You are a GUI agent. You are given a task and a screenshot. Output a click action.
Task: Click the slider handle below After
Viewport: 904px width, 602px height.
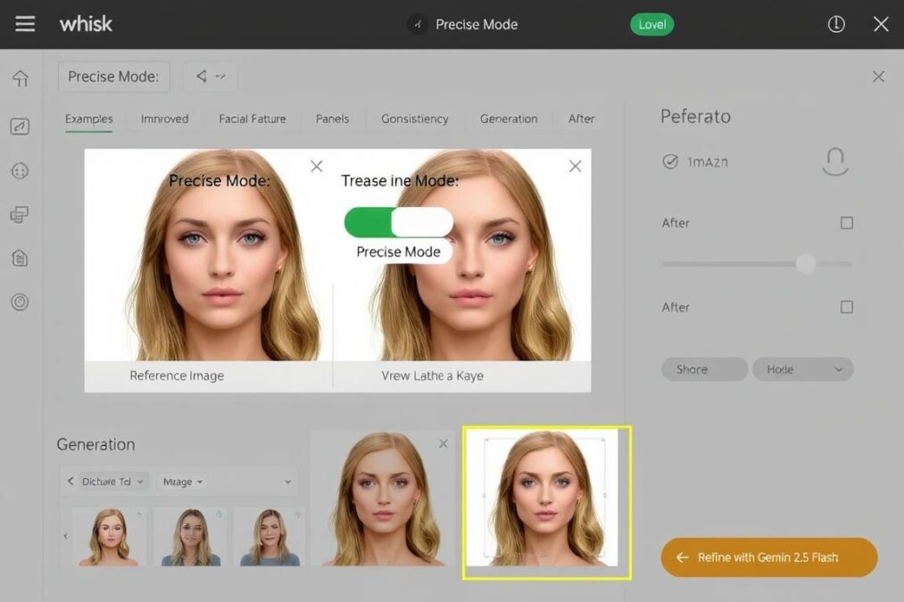pos(806,264)
